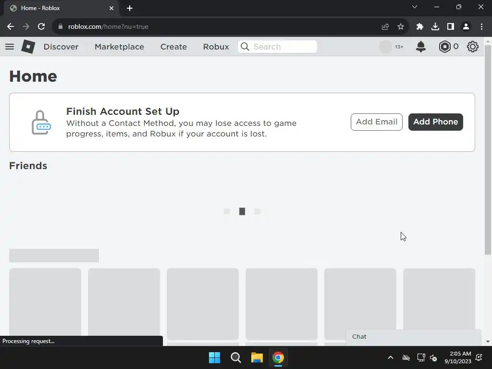Click the Chrome taskbar icon
The image size is (492, 369).
point(278,357)
